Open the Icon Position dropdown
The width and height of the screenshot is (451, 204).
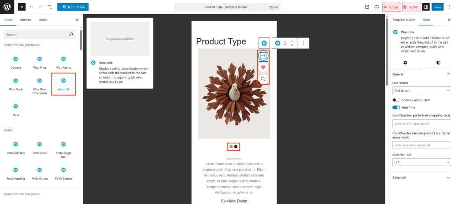click(421, 162)
